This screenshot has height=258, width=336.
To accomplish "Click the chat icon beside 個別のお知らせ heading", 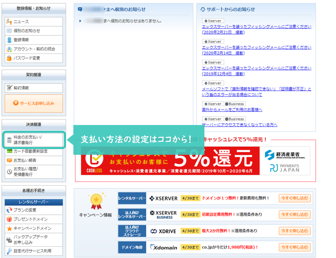I will 80,9.
